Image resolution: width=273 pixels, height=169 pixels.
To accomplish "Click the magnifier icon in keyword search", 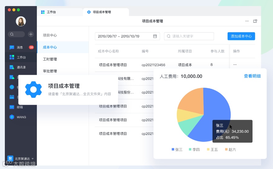I will [x=169, y=36].
